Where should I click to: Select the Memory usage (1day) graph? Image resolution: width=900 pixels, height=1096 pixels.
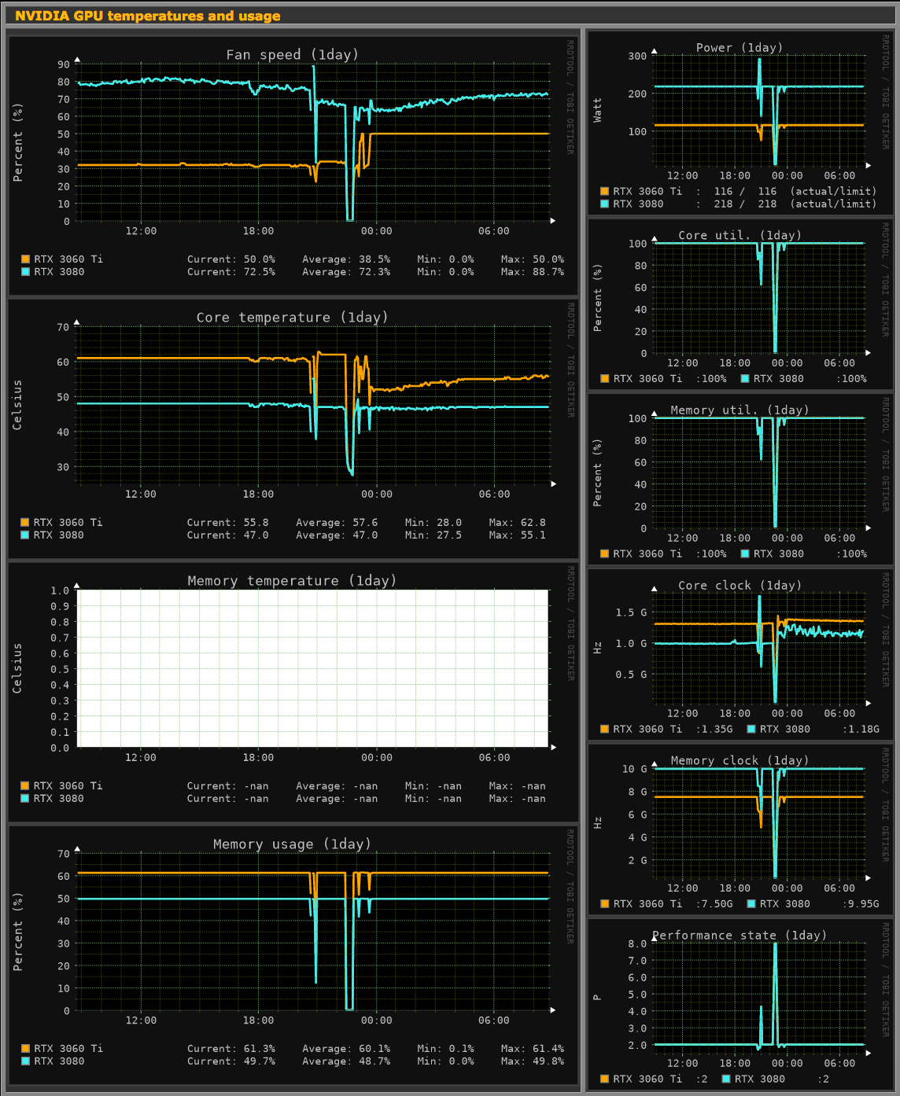(x=293, y=954)
